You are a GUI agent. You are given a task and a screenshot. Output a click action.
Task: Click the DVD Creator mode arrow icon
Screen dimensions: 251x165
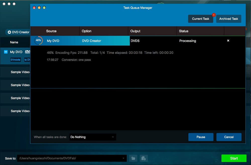[x=9, y=32]
